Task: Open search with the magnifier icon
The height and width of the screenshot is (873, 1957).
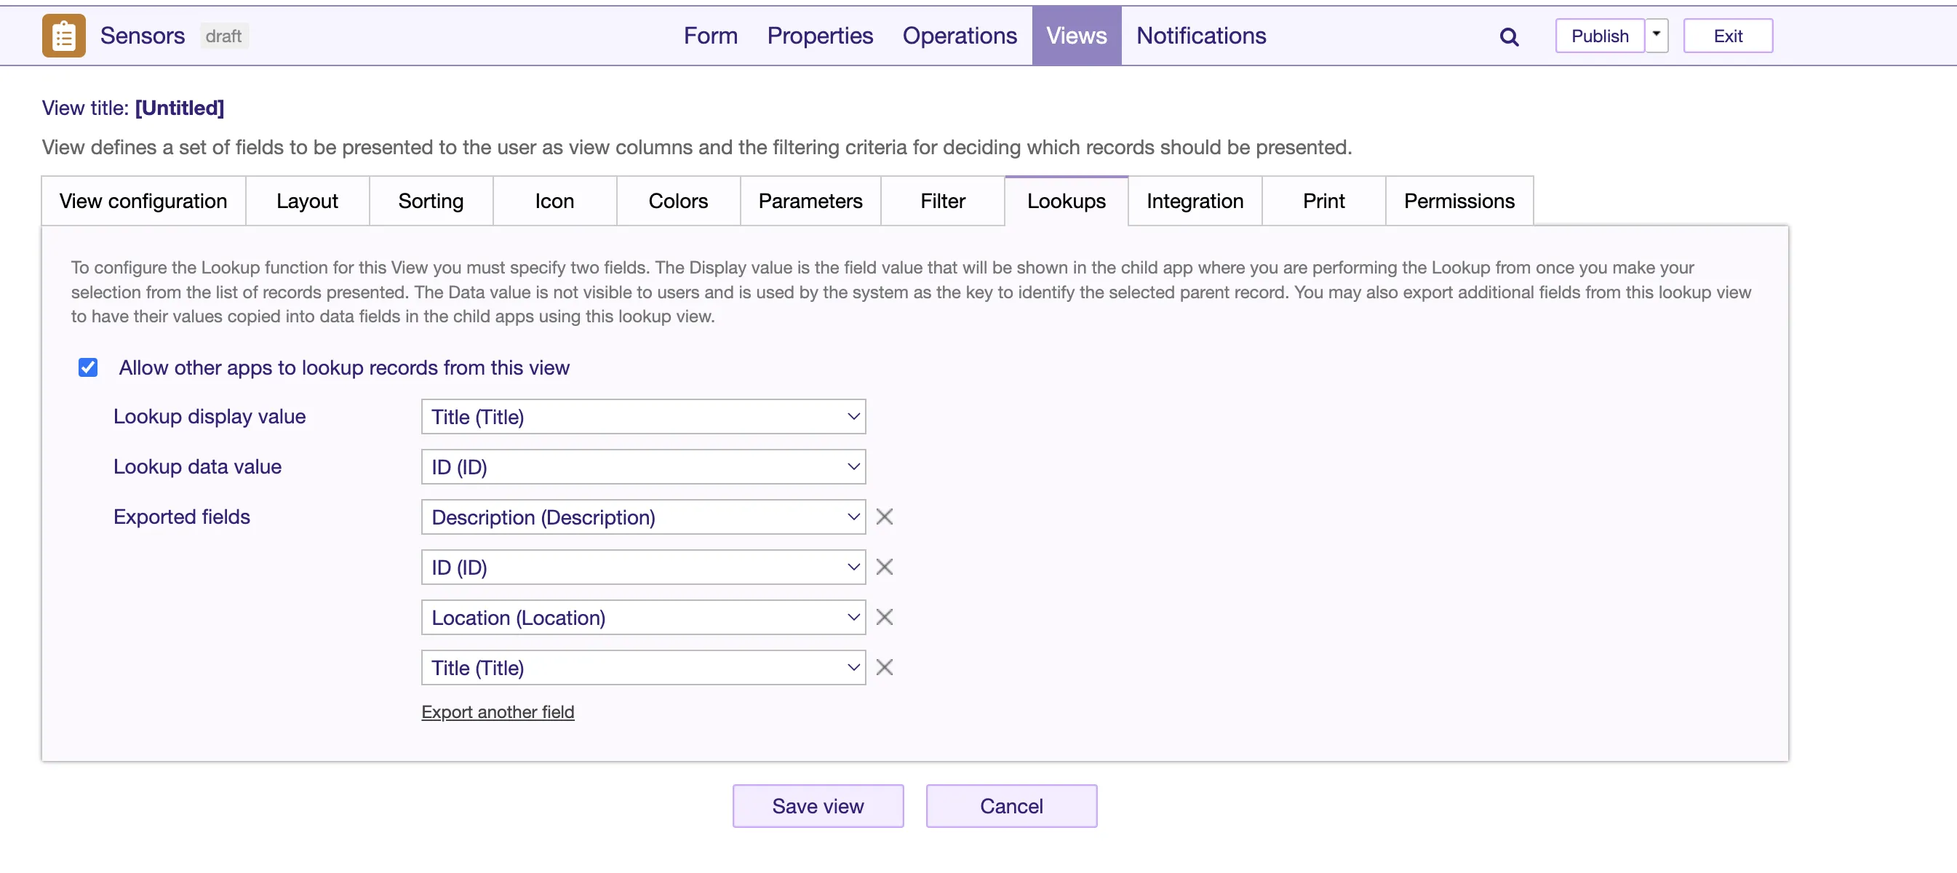Action: point(1509,36)
